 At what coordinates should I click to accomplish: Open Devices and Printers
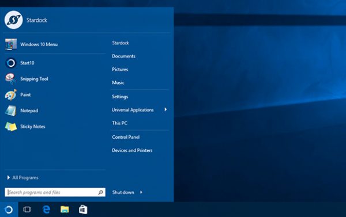click(132, 150)
